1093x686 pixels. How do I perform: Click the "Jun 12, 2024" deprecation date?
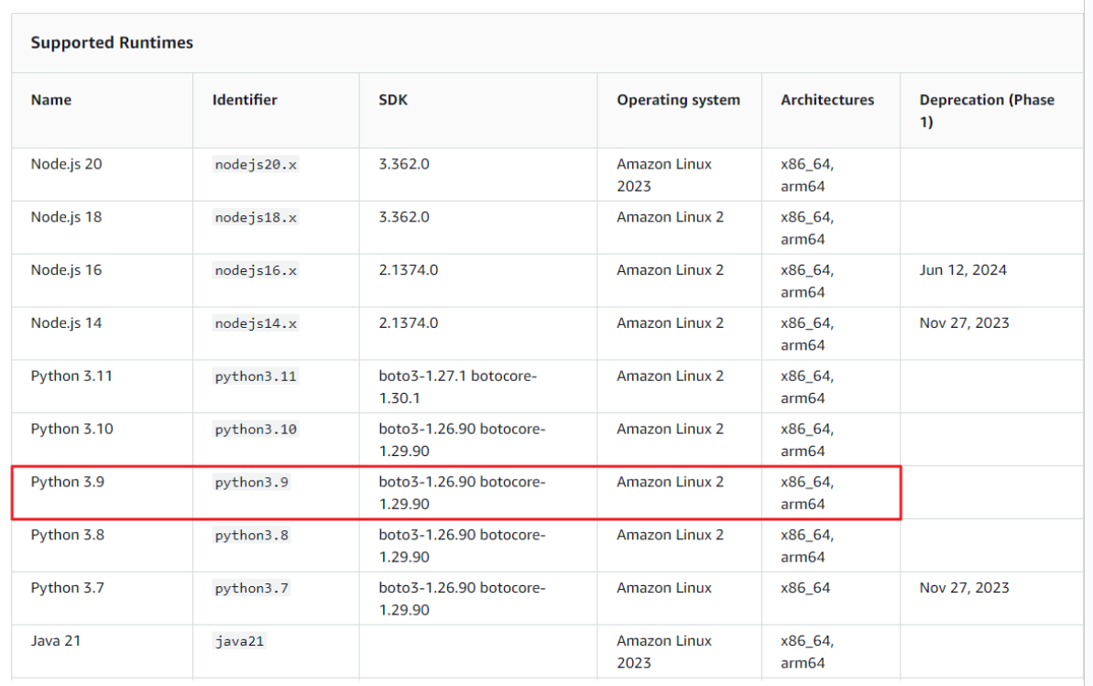click(x=963, y=270)
